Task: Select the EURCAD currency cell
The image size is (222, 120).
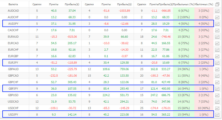Action: click(13, 43)
